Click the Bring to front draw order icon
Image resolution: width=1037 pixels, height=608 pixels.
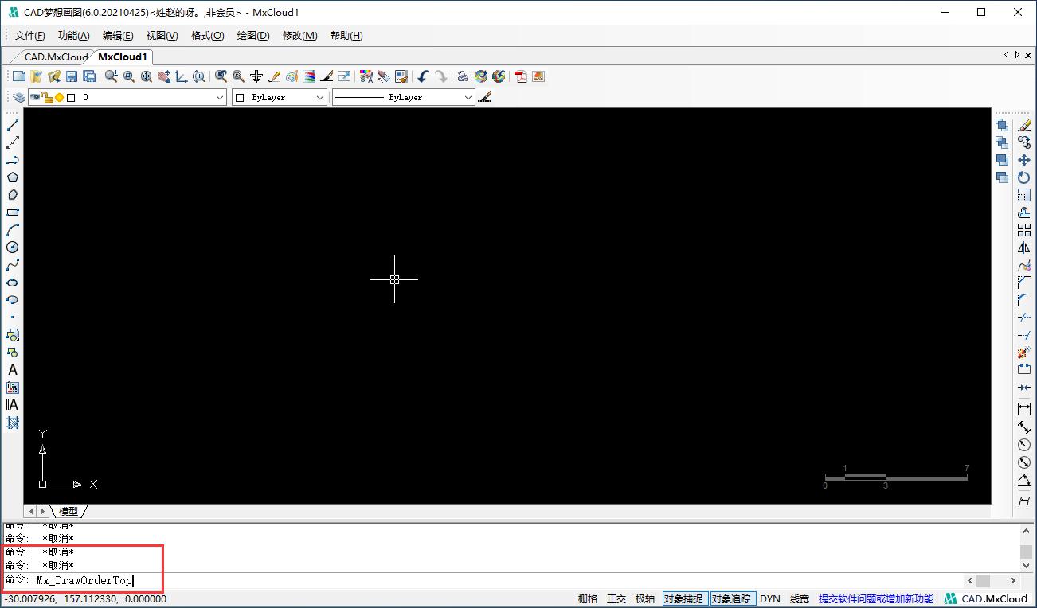(x=1002, y=125)
